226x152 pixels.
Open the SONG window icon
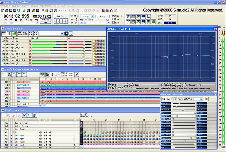[x=128, y=16]
